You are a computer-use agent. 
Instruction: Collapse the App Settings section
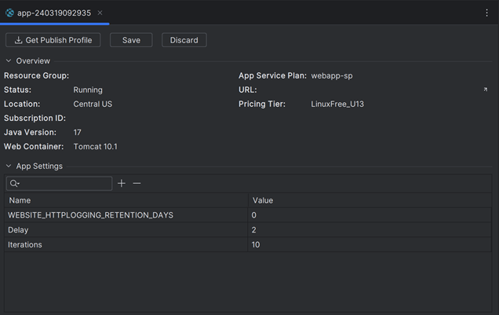pyautogui.click(x=9, y=166)
